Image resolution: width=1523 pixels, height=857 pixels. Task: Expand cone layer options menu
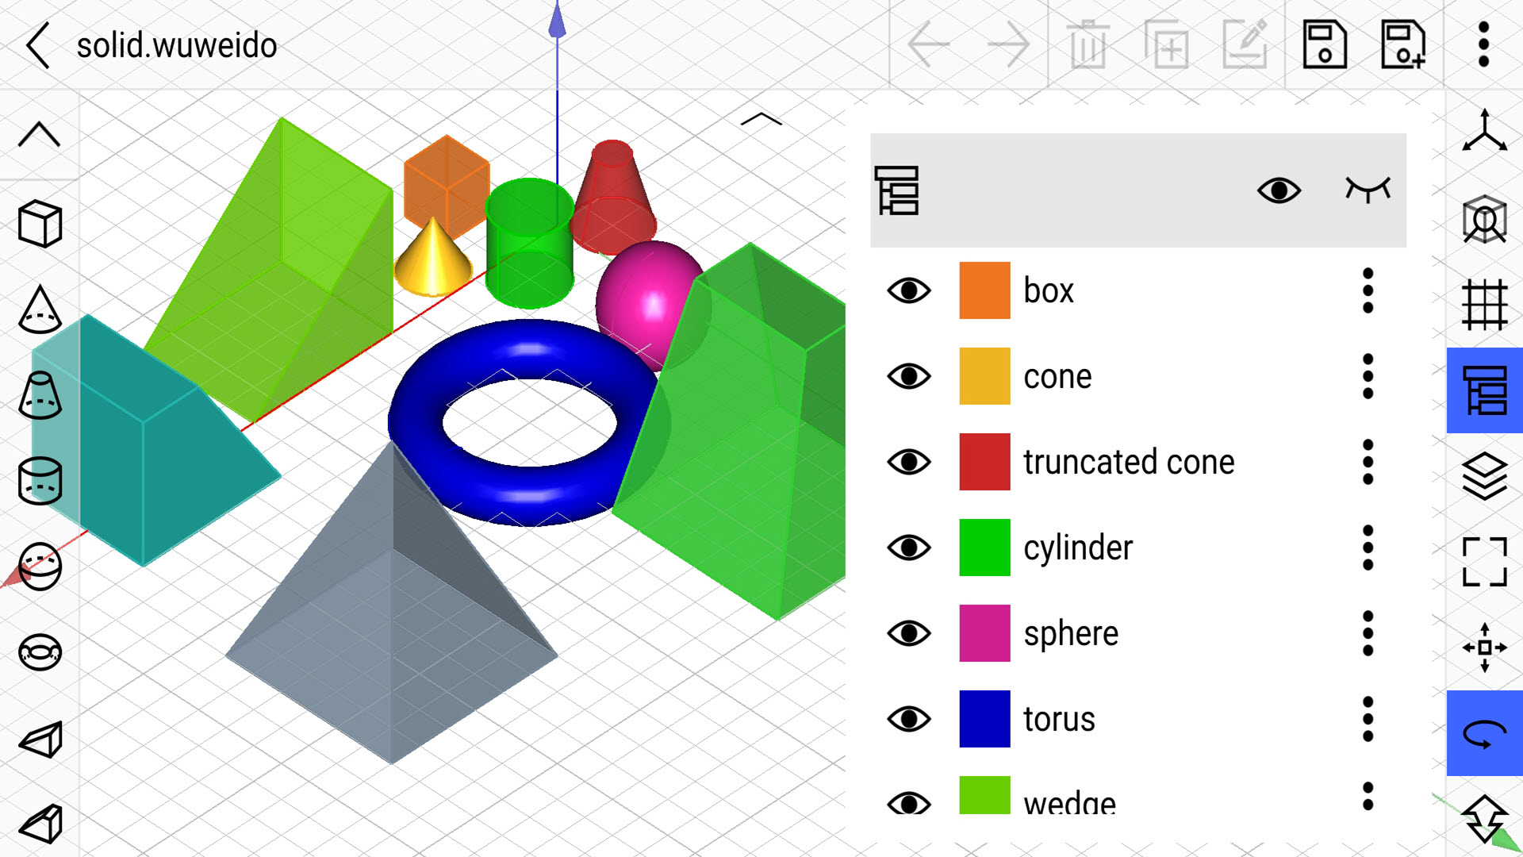[1368, 375]
